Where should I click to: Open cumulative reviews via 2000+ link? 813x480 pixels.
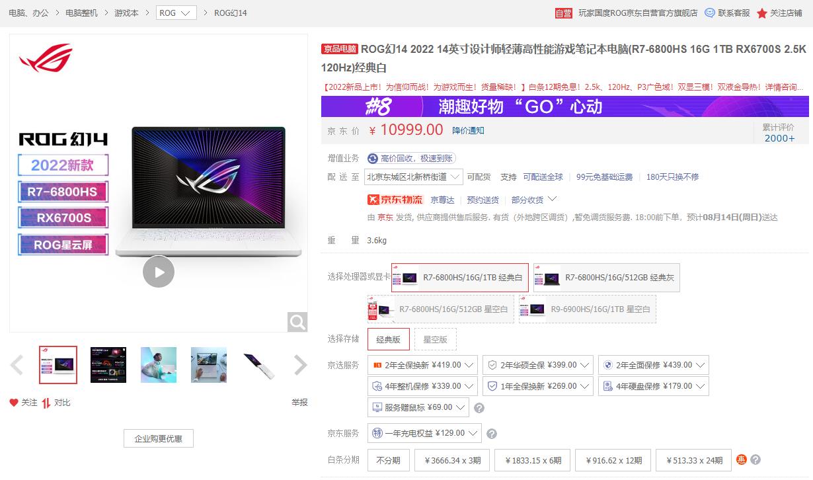(x=781, y=137)
